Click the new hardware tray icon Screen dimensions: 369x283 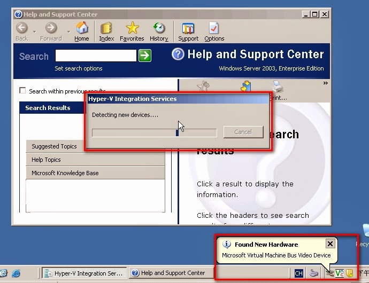[329, 273]
